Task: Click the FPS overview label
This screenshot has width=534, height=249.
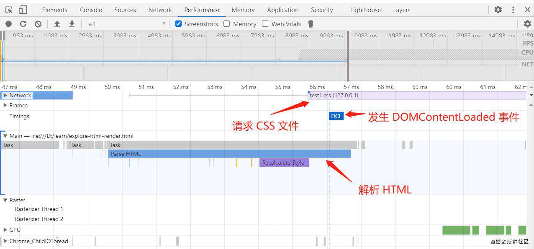Action: coord(527,43)
